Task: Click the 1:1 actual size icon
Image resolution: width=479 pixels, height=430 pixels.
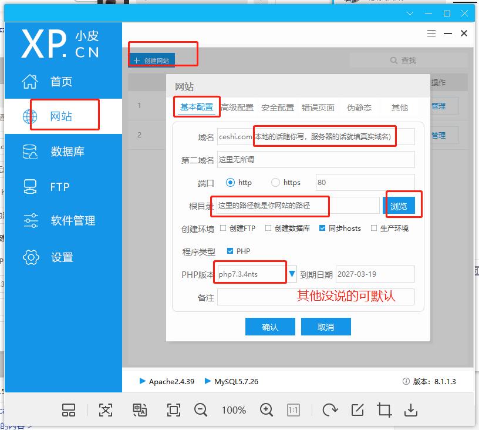Action: [294, 410]
